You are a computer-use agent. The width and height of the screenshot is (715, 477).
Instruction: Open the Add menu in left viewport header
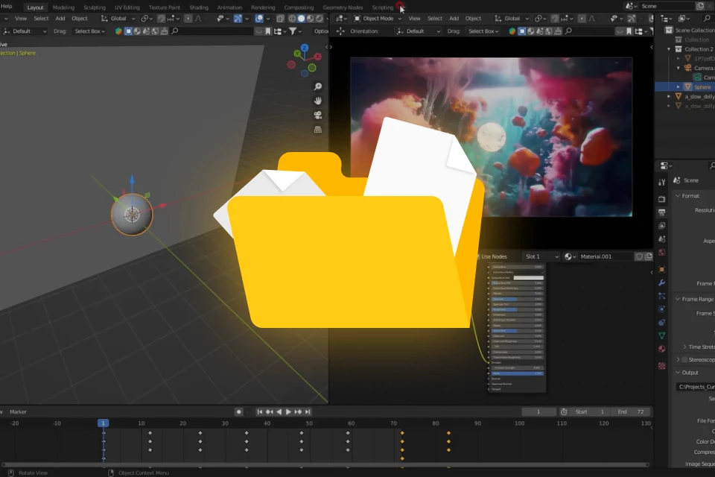tap(60, 18)
